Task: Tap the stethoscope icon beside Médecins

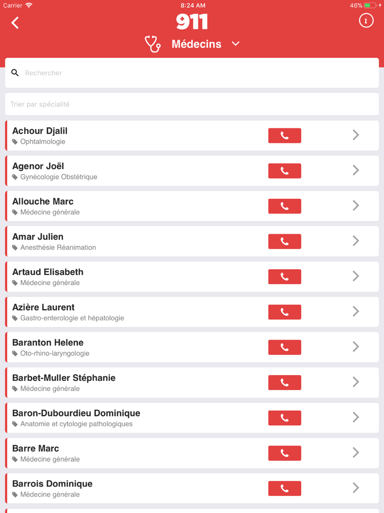Action: [152, 44]
